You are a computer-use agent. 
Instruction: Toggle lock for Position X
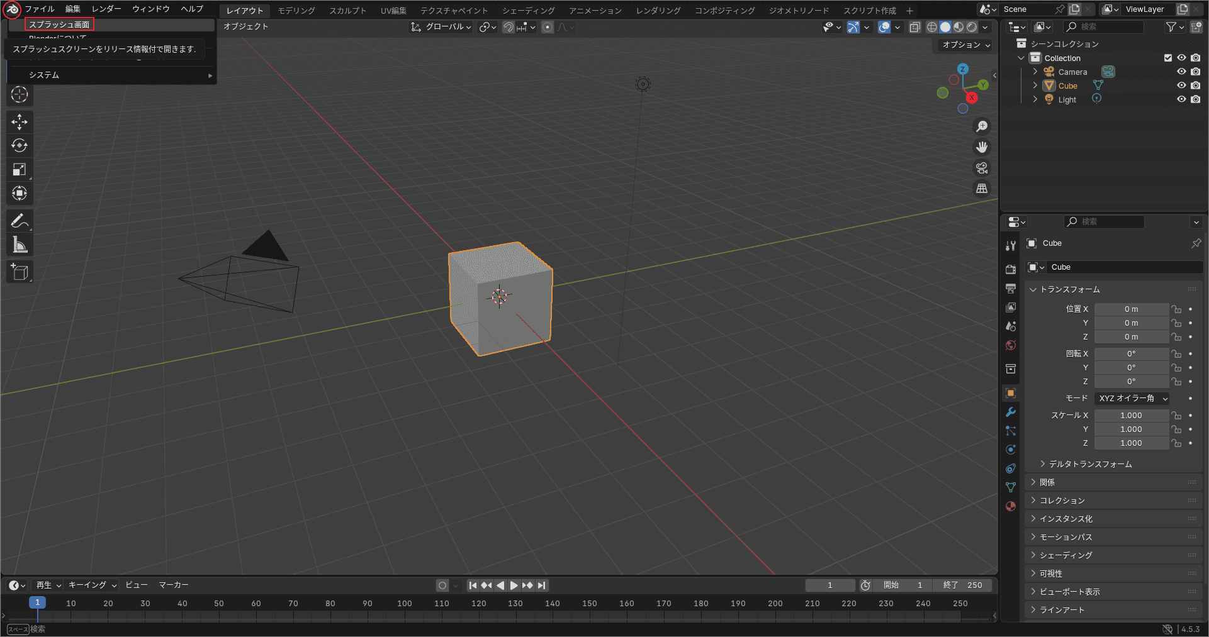1176,309
